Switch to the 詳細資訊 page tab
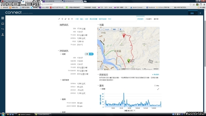This screenshot has width=206, height=116. click(x=140, y=19)
